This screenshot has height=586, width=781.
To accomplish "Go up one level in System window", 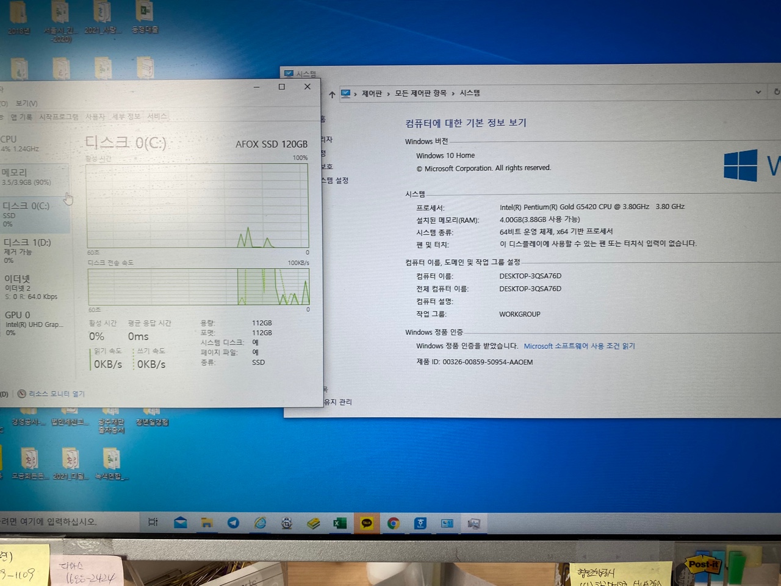I will point(332,94).
